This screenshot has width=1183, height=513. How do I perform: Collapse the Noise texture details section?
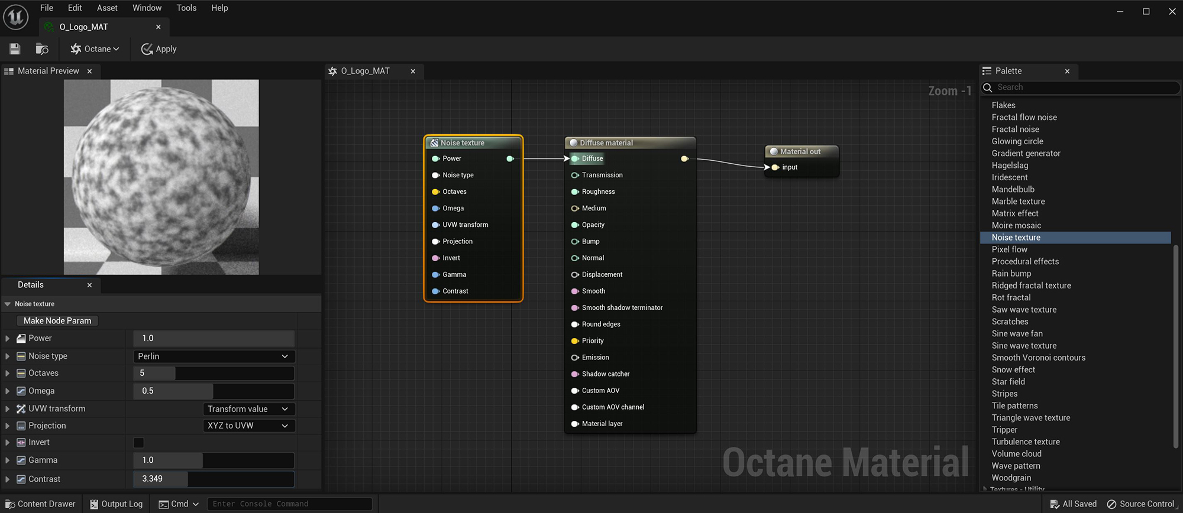[x=8, y=304]
